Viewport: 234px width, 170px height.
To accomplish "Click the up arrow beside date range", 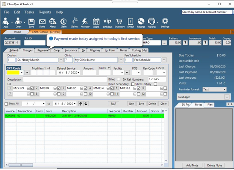I will (81, 104).
